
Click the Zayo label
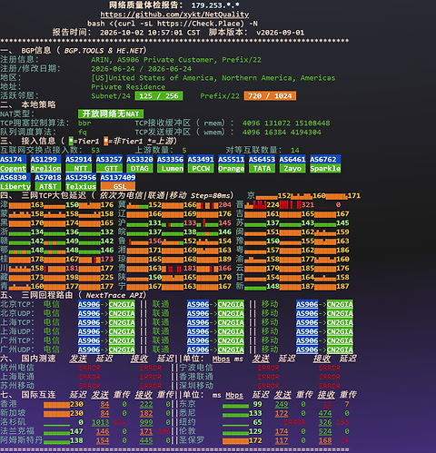pos(292,168)
